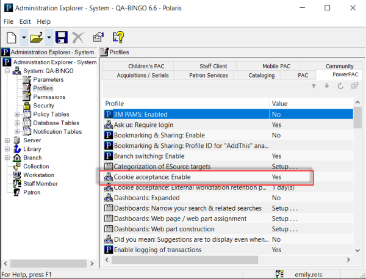Image resolution: width=366 pixels, height=279 pixels.
Task: Open the Properties toolbar icon
Action: point(98,37)
